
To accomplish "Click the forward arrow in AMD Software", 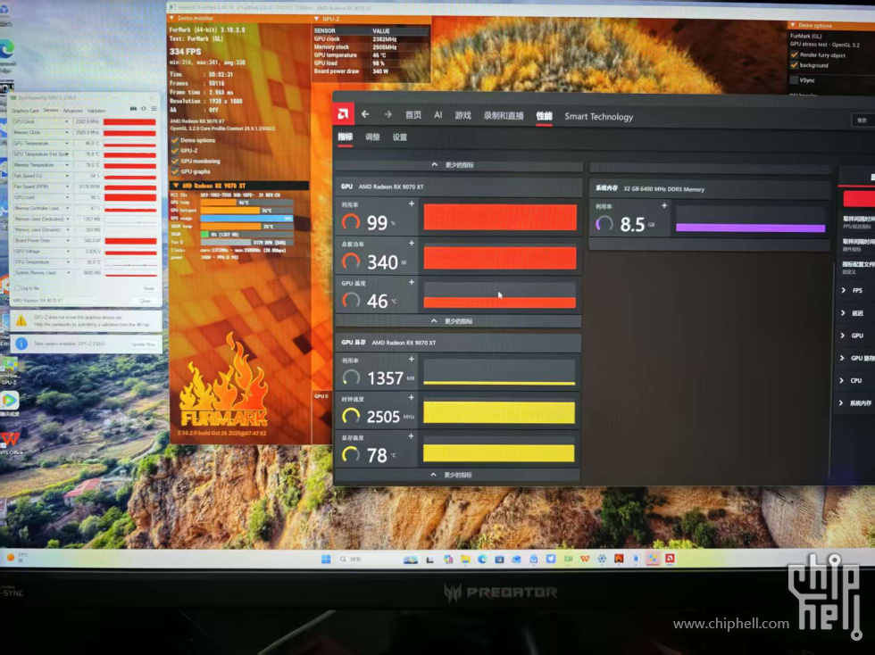I will pyautogui.click(x=387, y=114).
